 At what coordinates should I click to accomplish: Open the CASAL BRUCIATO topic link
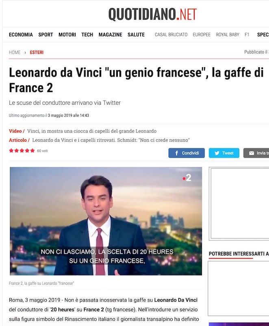[171, 35]
